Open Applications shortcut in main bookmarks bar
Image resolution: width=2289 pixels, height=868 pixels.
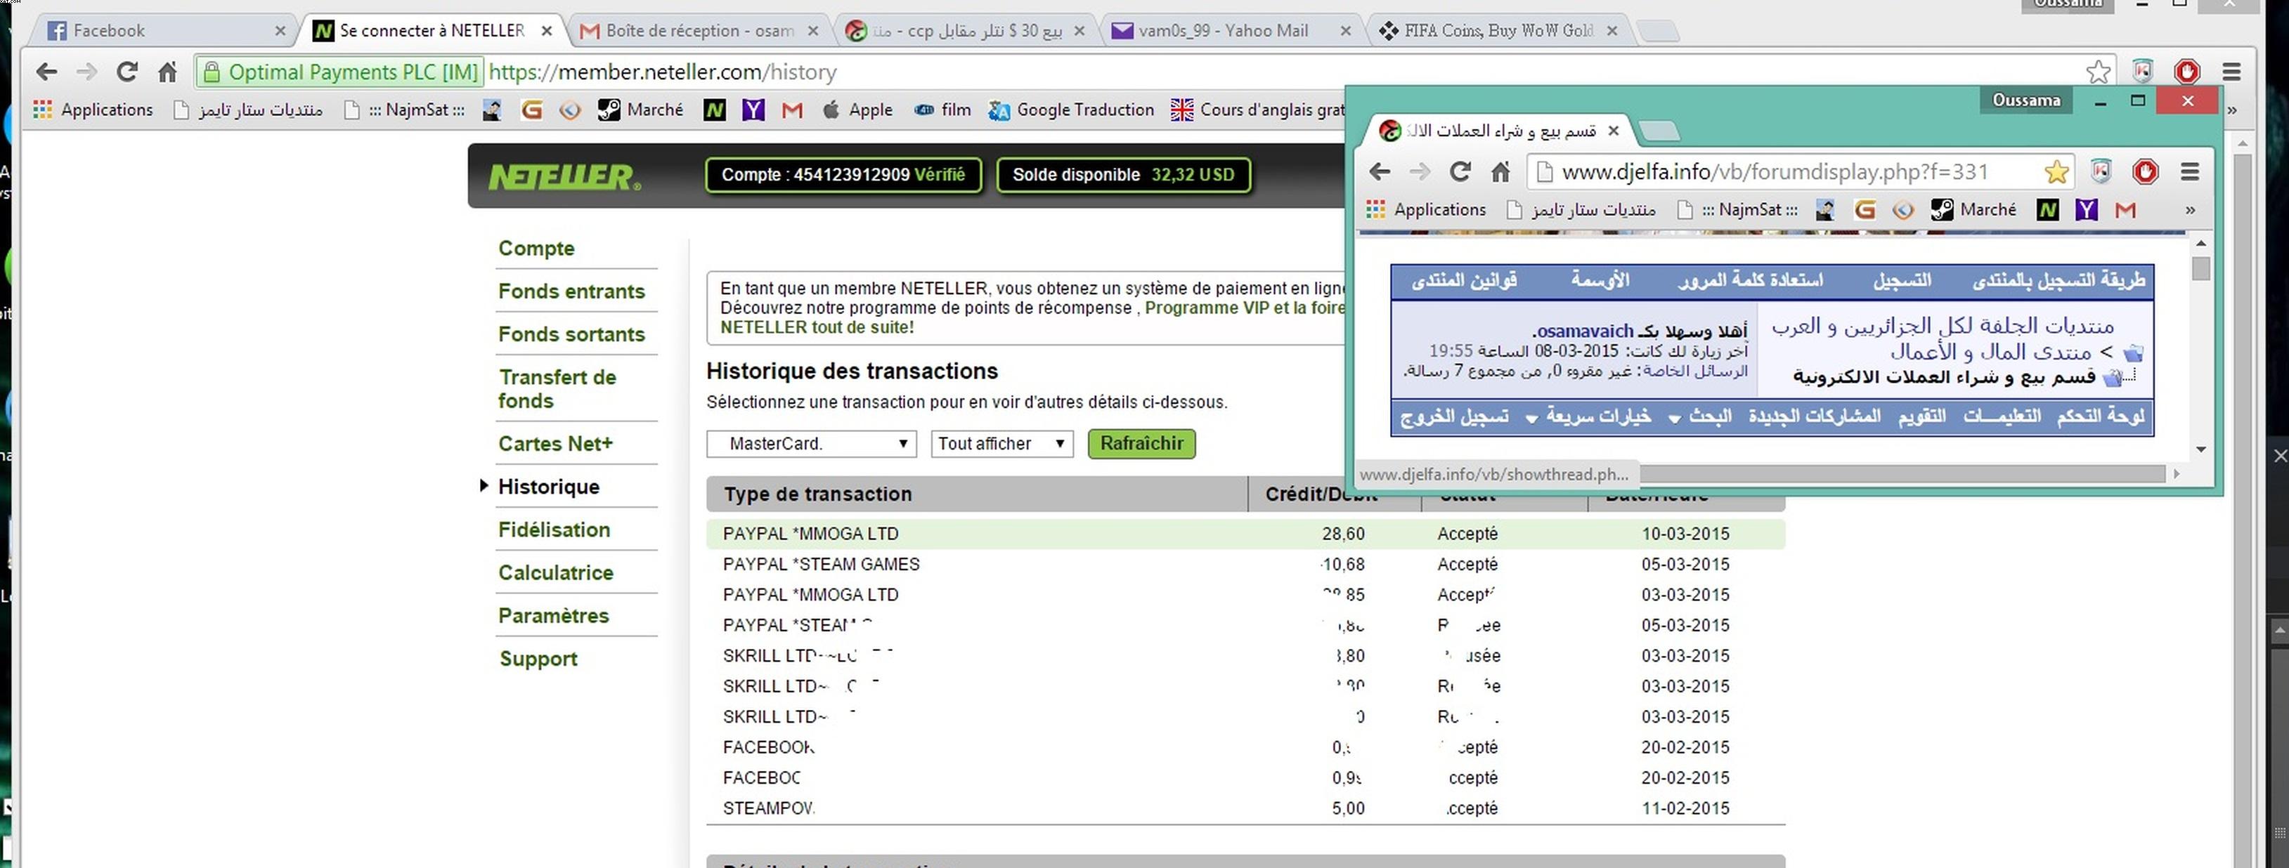pyautogui.click(x=92, y=109)
